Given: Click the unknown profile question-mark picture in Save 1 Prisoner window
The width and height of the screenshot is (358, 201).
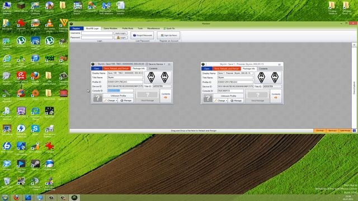Looking at the screenshot, I should pos(208,98).
